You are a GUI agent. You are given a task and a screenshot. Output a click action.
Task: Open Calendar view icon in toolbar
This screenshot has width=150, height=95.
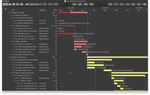tap(14, 4)
